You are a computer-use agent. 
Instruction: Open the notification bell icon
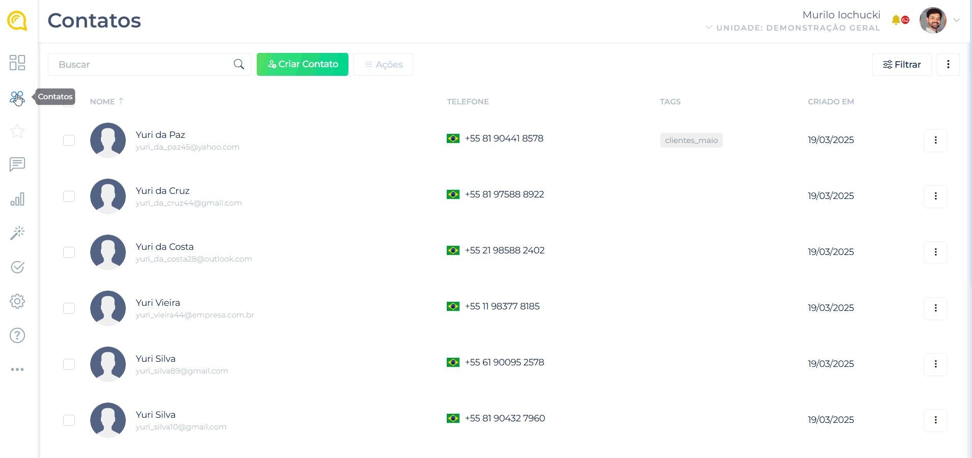pyautogui.click(x=896, y=20)
